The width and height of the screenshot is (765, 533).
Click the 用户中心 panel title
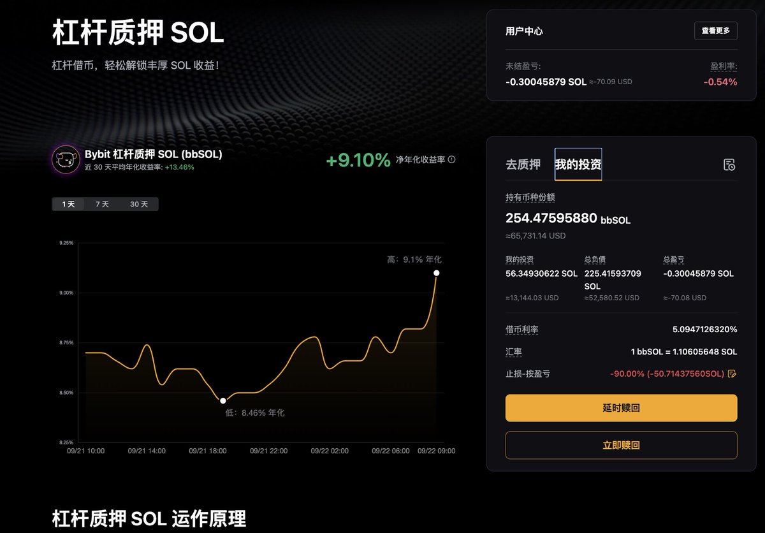point(524,31)
